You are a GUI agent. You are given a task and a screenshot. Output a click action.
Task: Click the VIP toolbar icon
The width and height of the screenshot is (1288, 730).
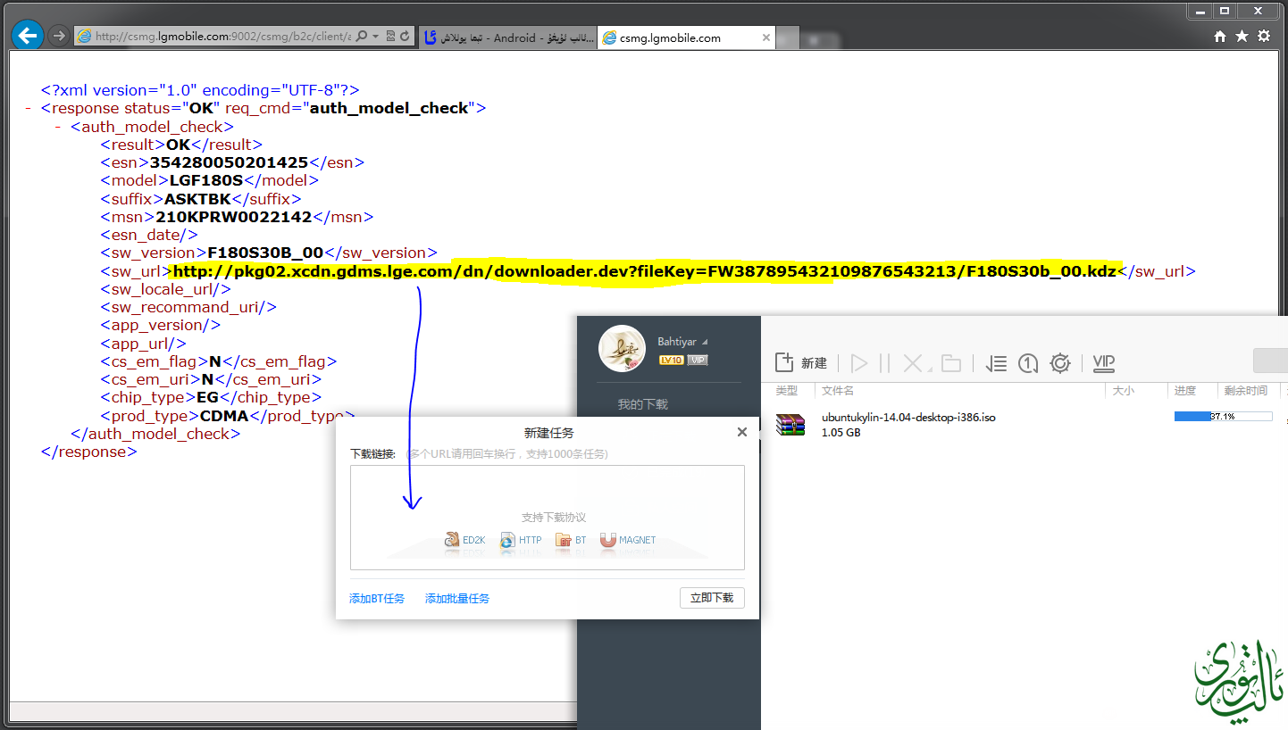click(1104, 362)
